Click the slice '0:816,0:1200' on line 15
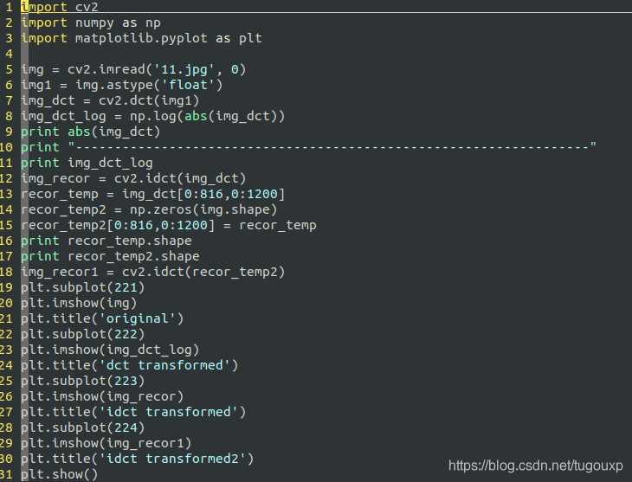Screen dimensions: 632x482 pos(161,225)
